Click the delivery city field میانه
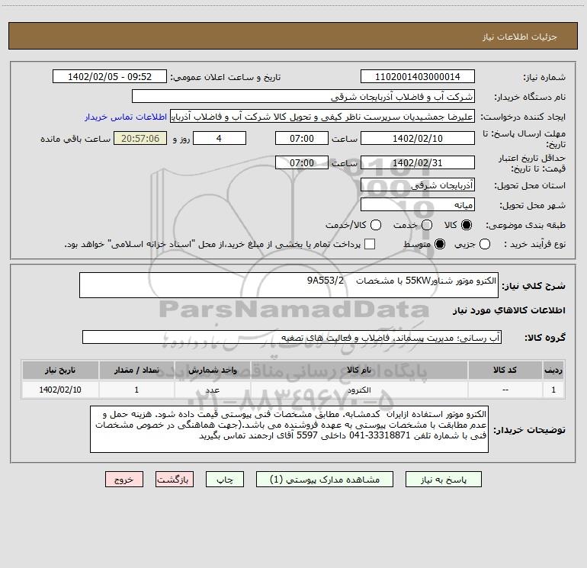This screenshot has width=587, height=568. (418, 204)
